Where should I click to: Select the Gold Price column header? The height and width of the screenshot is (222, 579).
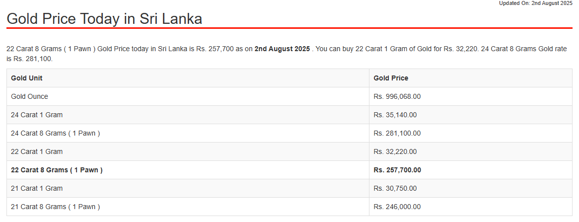tap(391, 78)
